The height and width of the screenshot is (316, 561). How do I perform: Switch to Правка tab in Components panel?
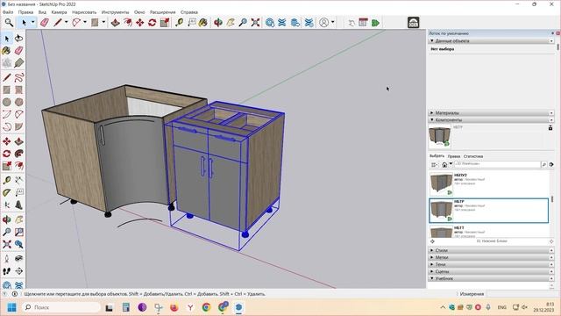tap(454, 156)
